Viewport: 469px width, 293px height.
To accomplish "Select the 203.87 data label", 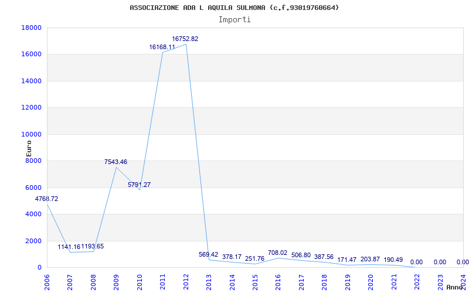I will pyautogui.click(x=370, y=259).
